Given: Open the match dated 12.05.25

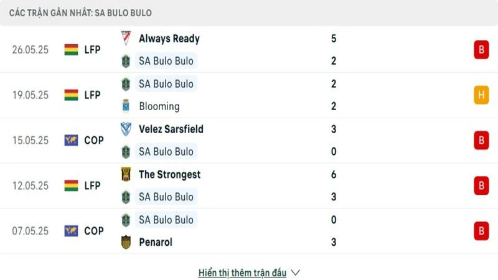Looking at the screenshot, I should [x=31, y=186].
